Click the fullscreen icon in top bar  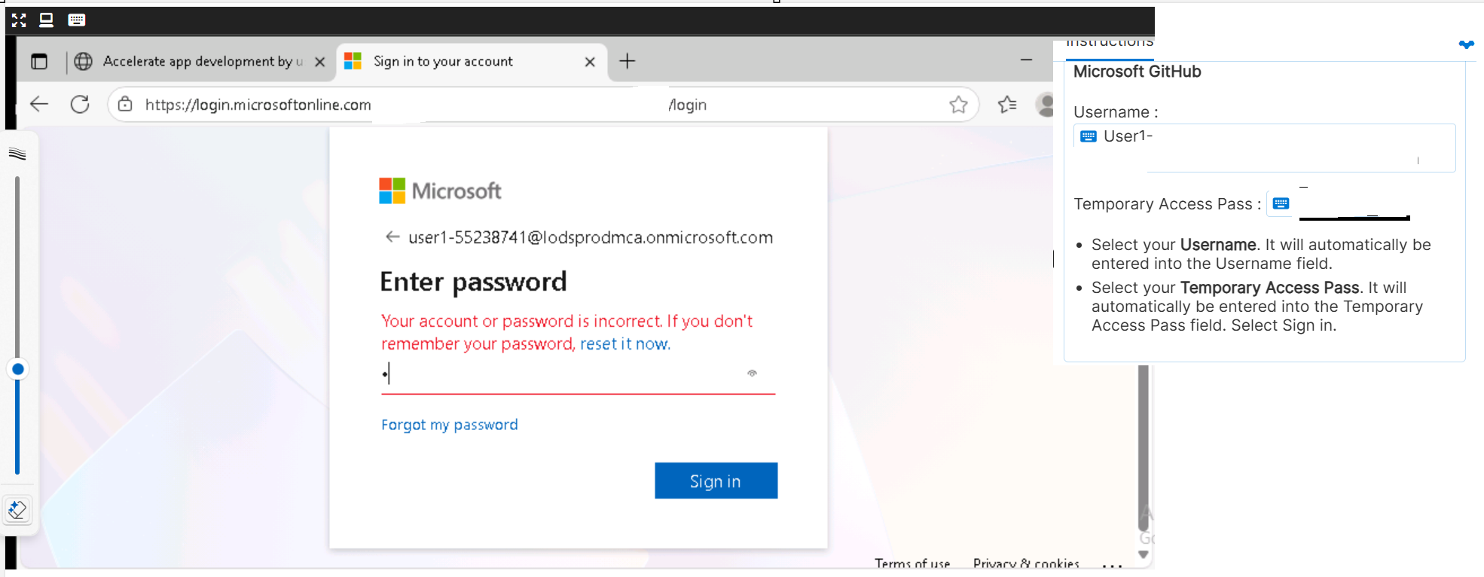tap(19, 20)
